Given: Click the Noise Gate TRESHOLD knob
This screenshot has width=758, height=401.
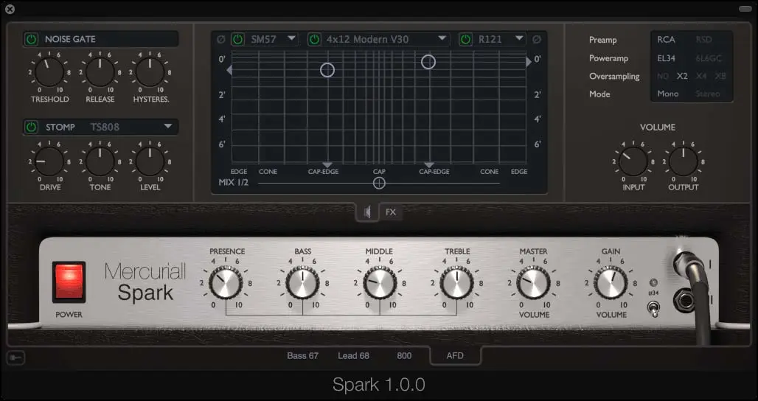Looking at the screenshot, I should [x=49, y=72].
